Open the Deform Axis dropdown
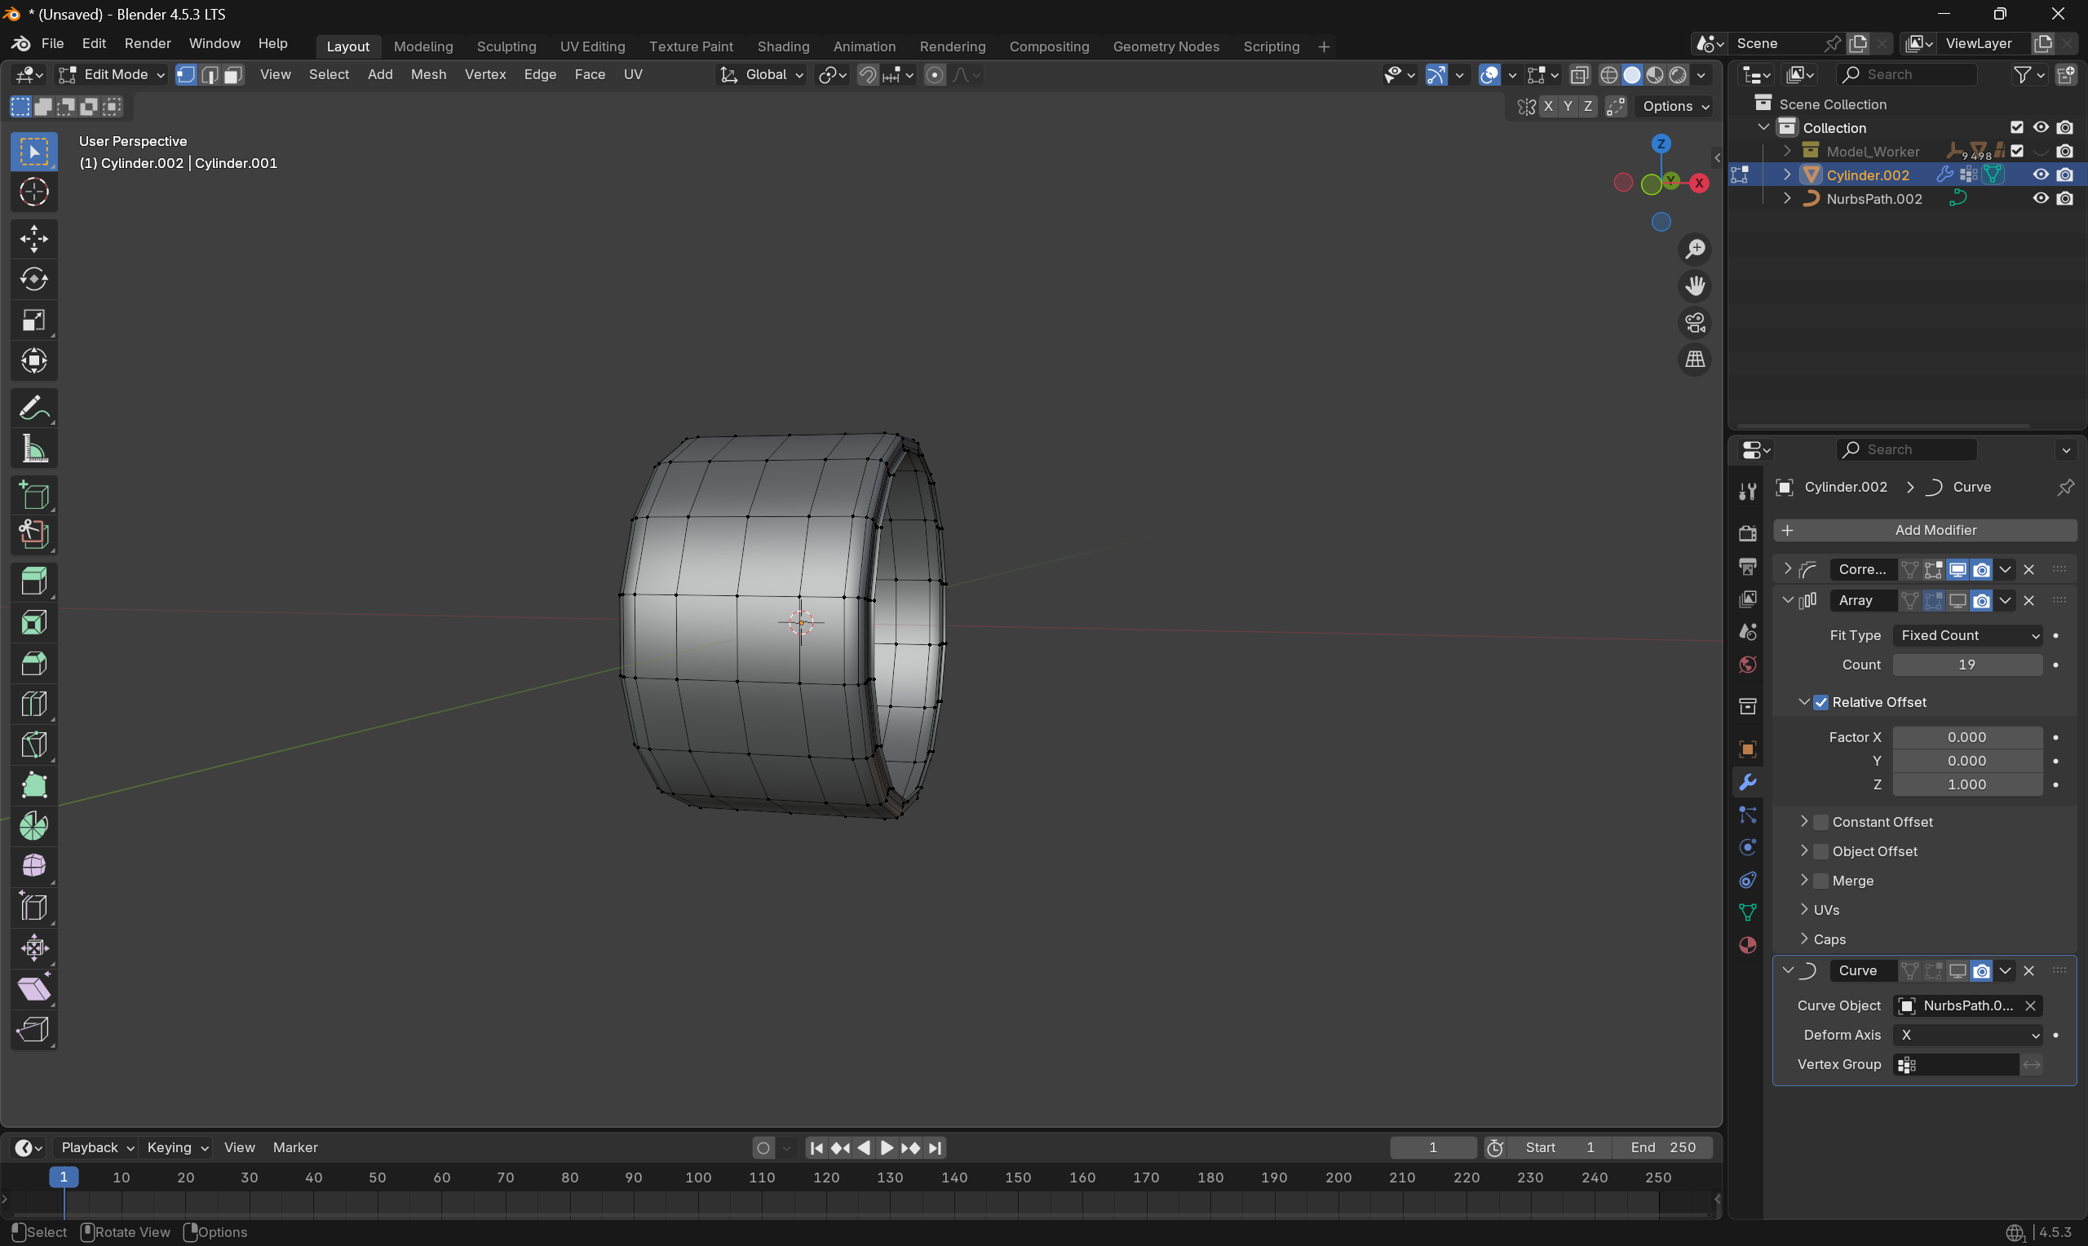Viewport: 2088px width, 1246px height. pos(1967,1036)
